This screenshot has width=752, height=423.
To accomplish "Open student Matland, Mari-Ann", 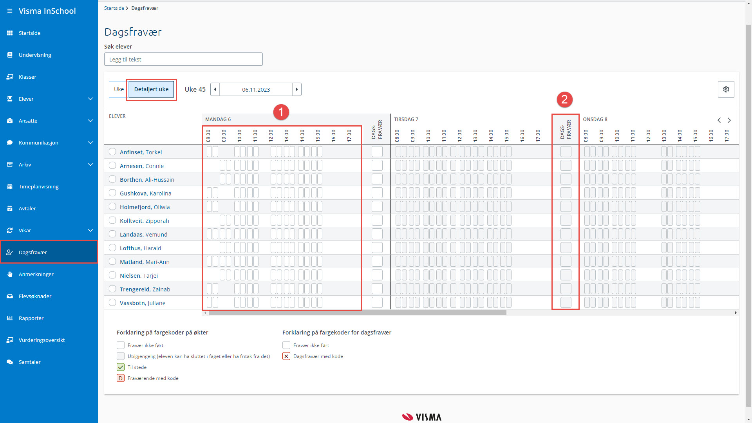I will coord(145,262).
